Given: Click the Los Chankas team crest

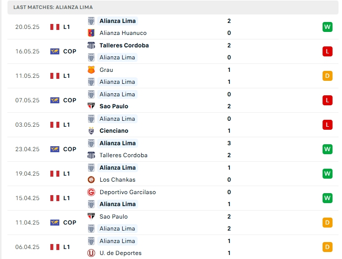Looking at the screenshot, I should coord(91,180).
